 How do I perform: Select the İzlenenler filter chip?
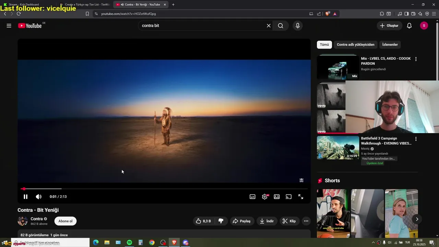[390, 45]
